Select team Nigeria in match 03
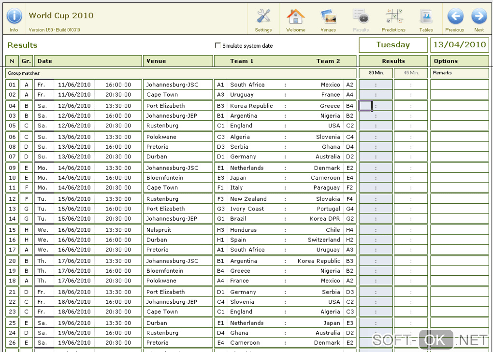 (330, 116)
